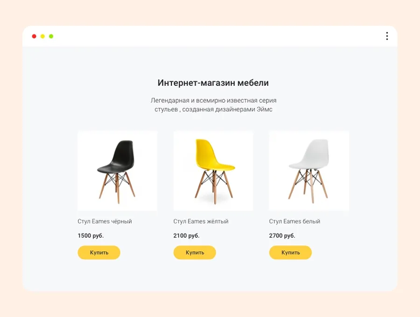Buy the yellow Eames chair for 2100 руб.

click(x=195, y=253)
